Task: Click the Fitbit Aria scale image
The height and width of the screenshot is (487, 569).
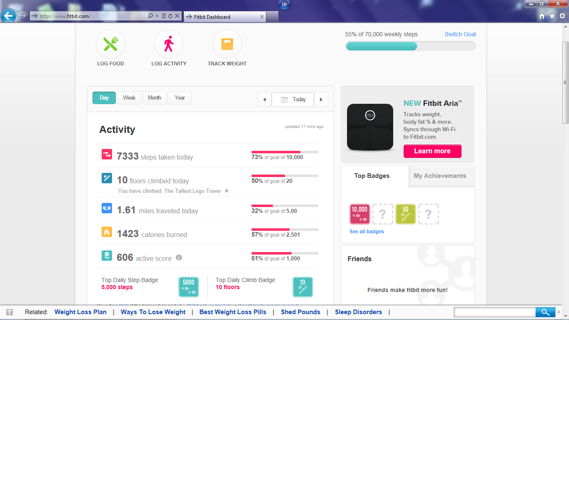Action: 370,127
